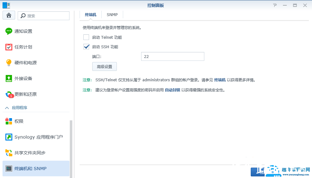Click the 启动 SSH 功能 label
The image size is (312, 178).
tap(105, 47)
